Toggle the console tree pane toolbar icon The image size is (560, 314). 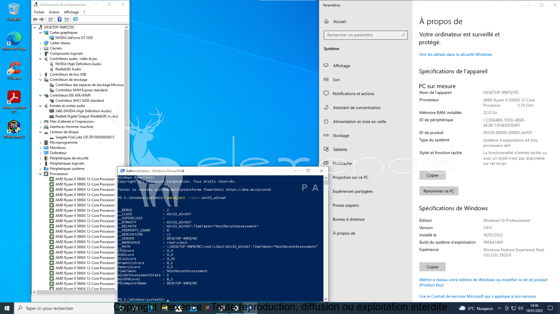51,19
